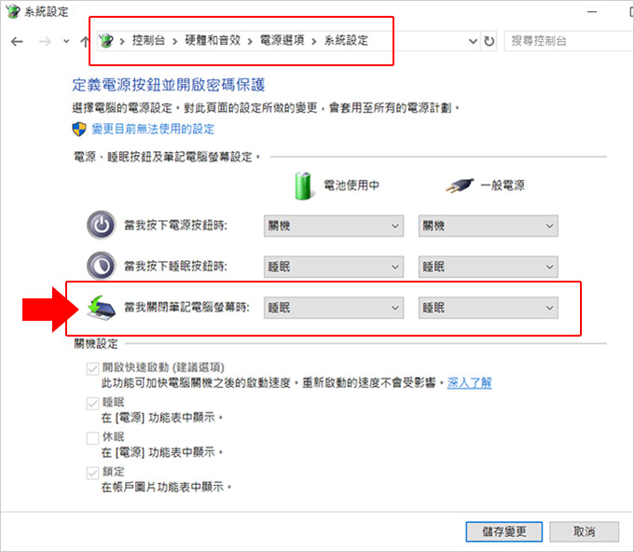Expand the address bar history dropdown arrow
The width and height of the screenshot is (634, 552).
(473, 41)
